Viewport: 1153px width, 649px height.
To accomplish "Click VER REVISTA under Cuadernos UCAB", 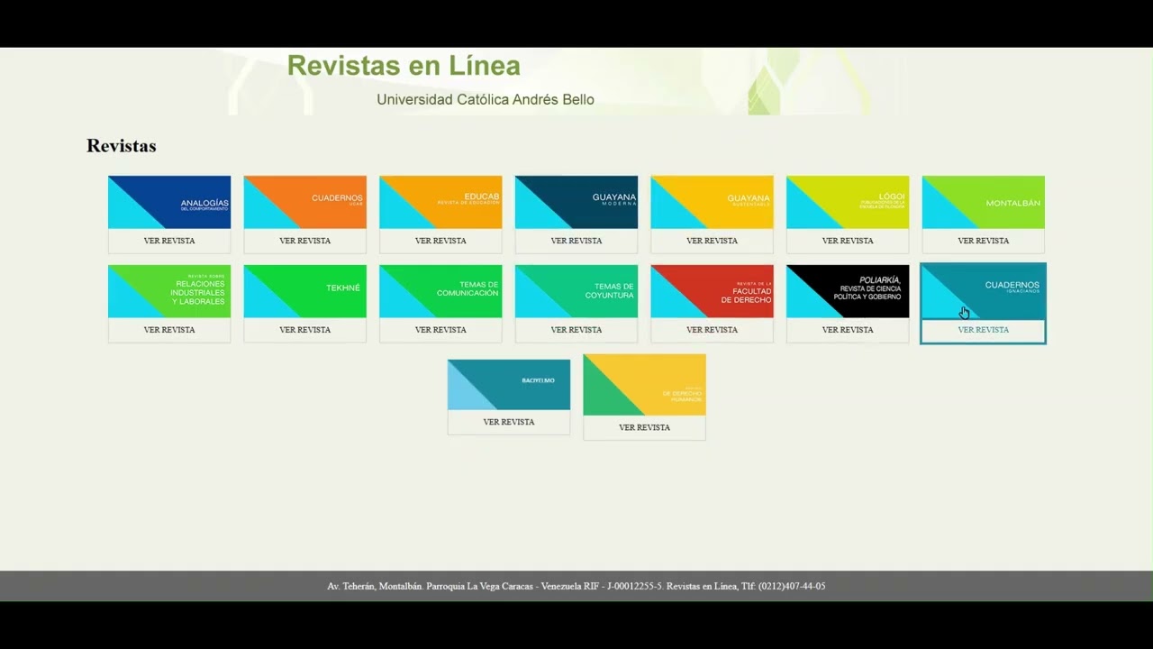I will tap(305, 241).
